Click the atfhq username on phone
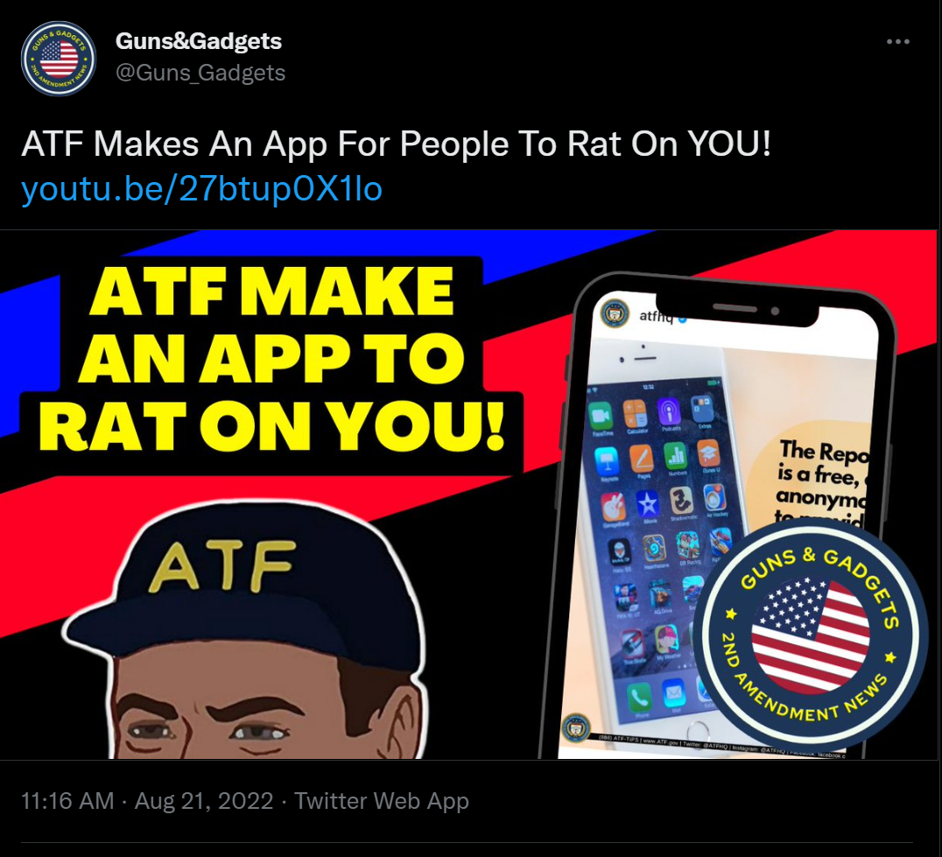This screenshot has width=942, height=857. point(656,316)
